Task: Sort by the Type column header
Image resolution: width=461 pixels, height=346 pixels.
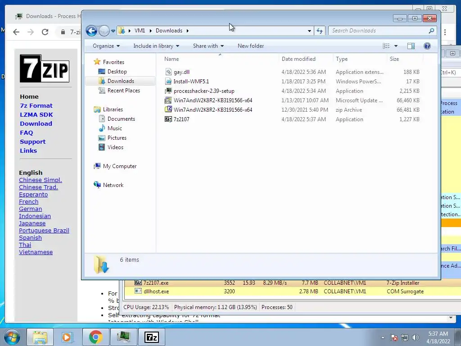Action: [x=360, y=59]
